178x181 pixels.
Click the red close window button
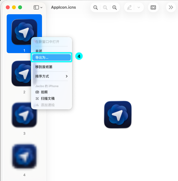pyautogui.click(x=8, y=8)
